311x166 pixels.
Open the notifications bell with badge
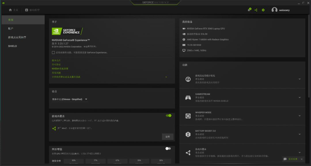(x=249, y=10)
